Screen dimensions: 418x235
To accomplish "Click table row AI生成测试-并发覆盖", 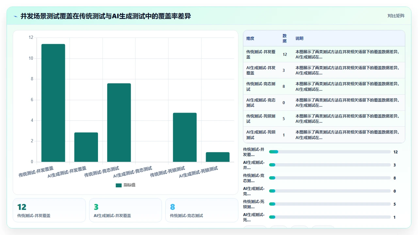I will pyautogui.click(x=324, y=70).
